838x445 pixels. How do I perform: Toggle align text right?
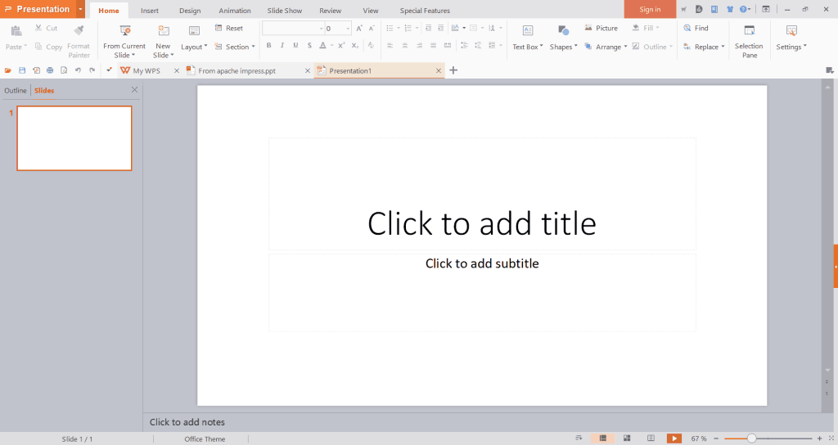click(420, 46)
